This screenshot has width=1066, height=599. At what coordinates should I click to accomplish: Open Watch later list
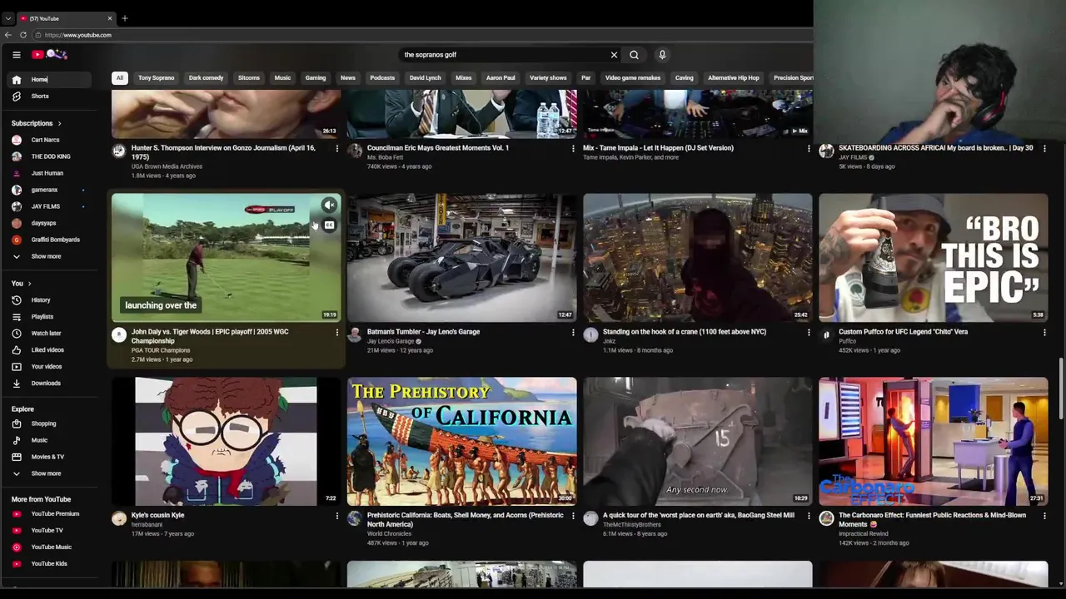pyautogui.click(x=51, y=334)
